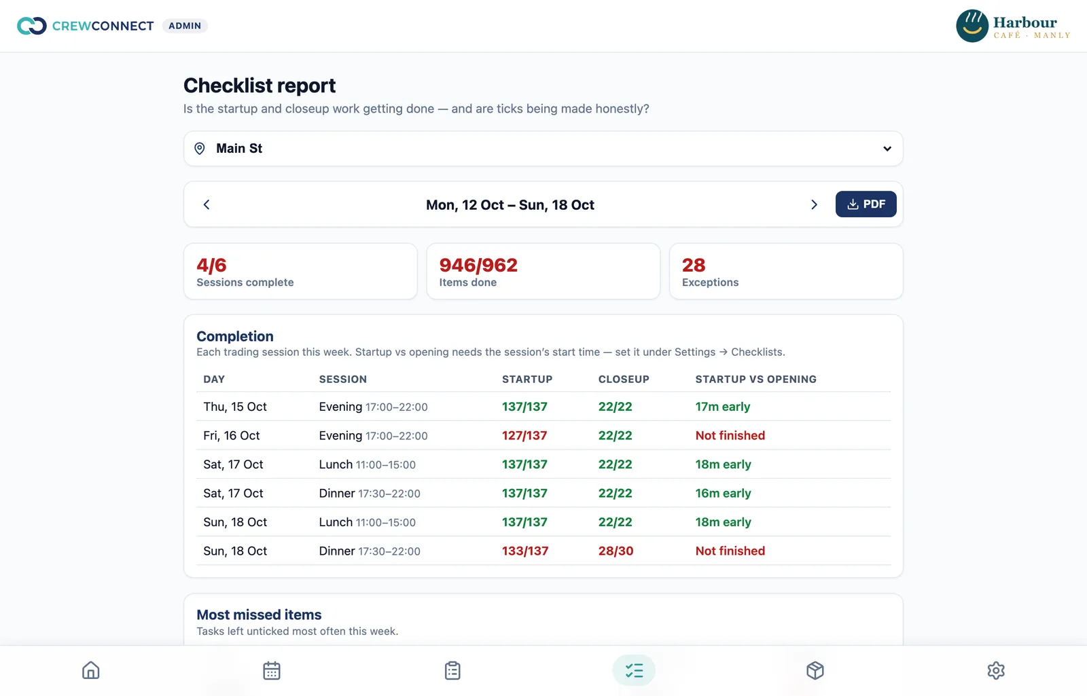Open the 946/962 Items done card

(x=543, y=271)
